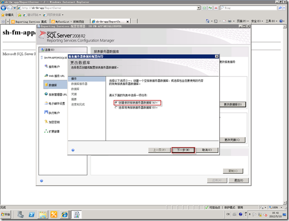289x221 pixels.
Task: Cancel the database configuration wizard
Action: (x=207, y=150)
